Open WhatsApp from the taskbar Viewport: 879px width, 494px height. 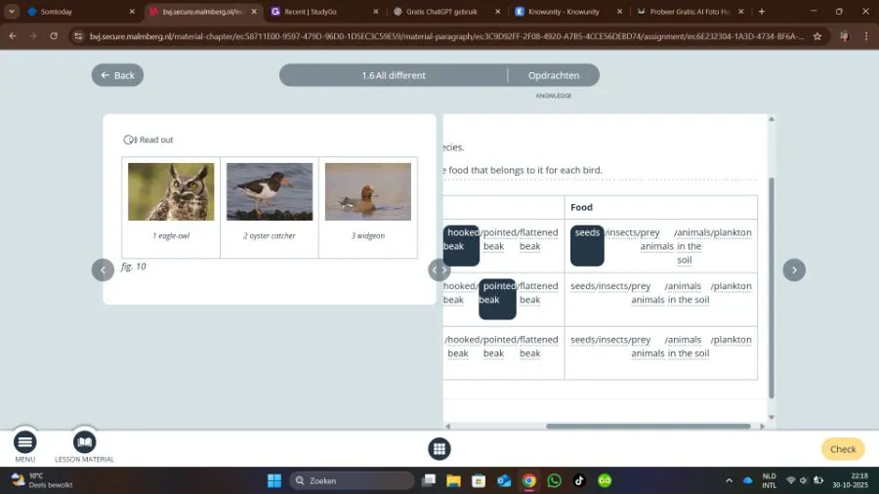click(555, 480)
